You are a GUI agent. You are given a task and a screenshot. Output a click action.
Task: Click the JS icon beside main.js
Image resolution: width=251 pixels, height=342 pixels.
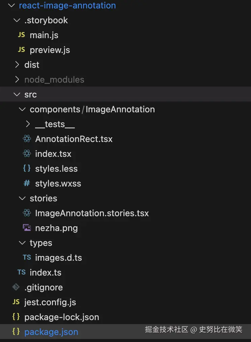(x=21, y=35)
